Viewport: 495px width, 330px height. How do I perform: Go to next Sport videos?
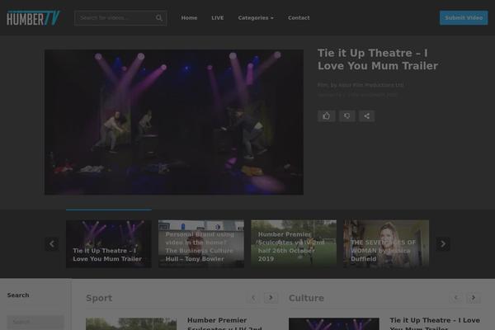pos(271,298)
